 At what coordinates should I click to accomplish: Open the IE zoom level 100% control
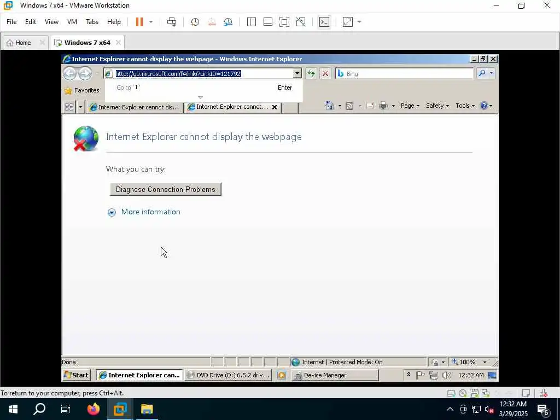470,362
